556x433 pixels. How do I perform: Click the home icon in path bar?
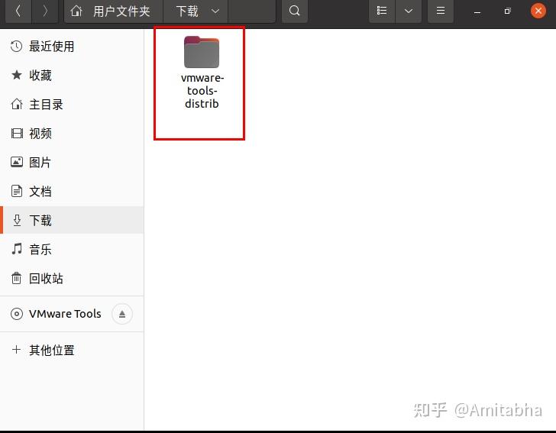point(76,11)
